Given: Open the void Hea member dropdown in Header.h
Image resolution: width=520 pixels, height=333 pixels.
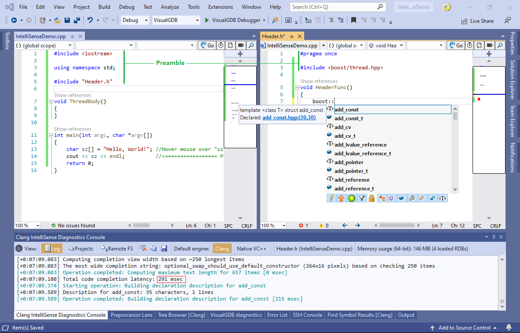Looking at the screenshot, I should (x=385, y=45).
